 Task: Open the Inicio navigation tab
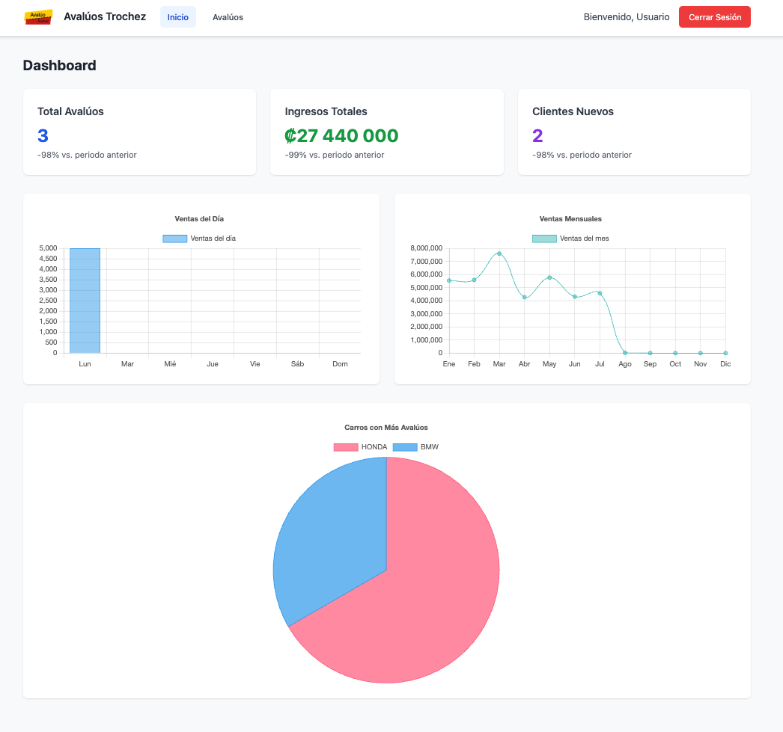(177, 16)
